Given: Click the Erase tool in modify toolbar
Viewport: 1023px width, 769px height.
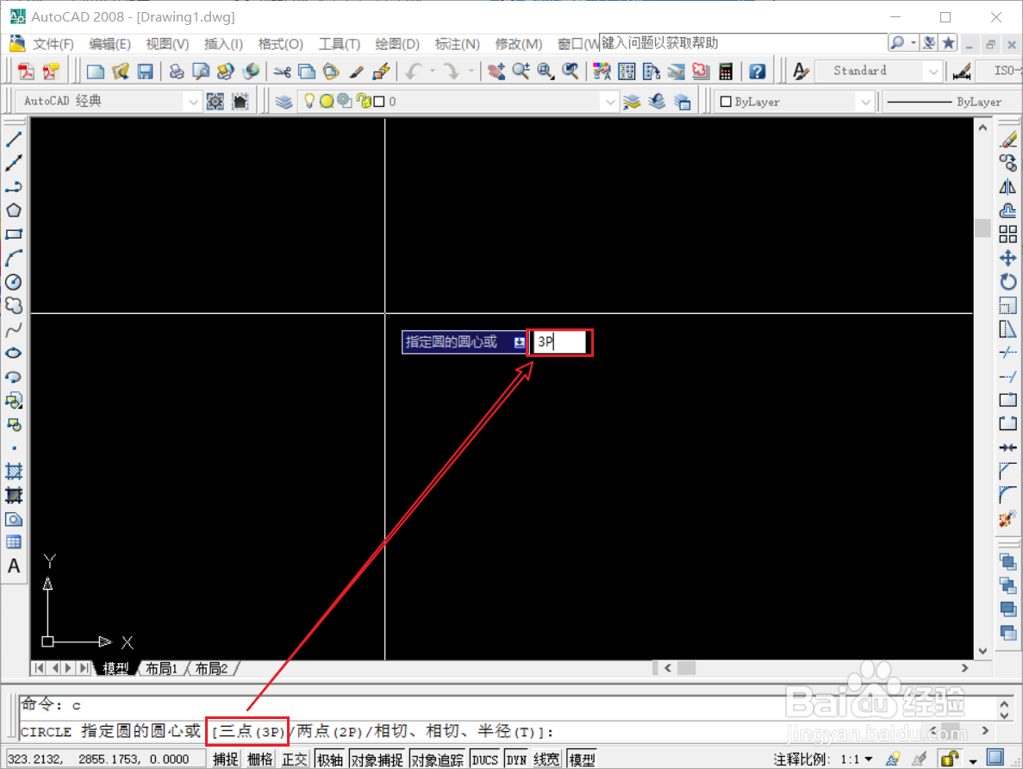Looking at the screenshot, I should click(x=1008, y=139).
